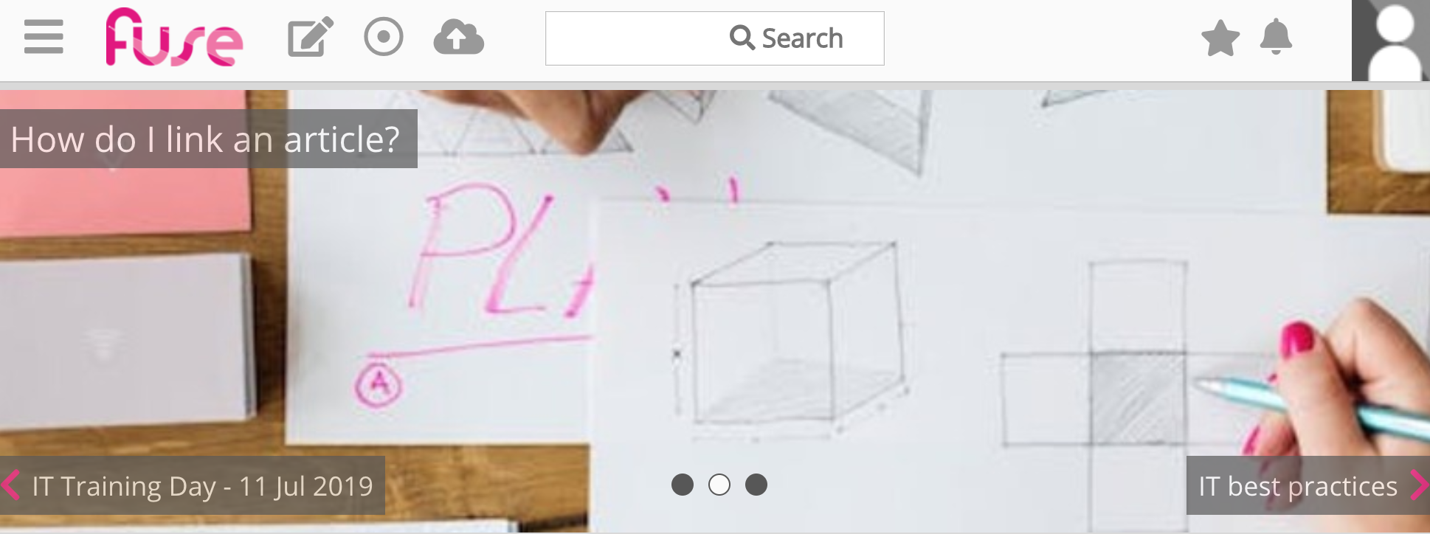Select the first carousel dot indicator
The width and height of the screenshot is (1430, 534).
(683, 485)
